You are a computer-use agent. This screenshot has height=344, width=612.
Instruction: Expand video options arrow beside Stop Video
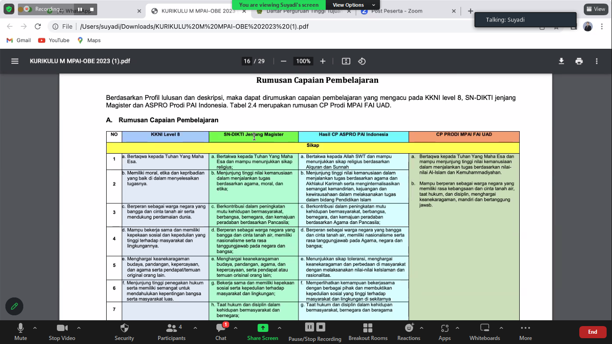[x=79, y=328]
